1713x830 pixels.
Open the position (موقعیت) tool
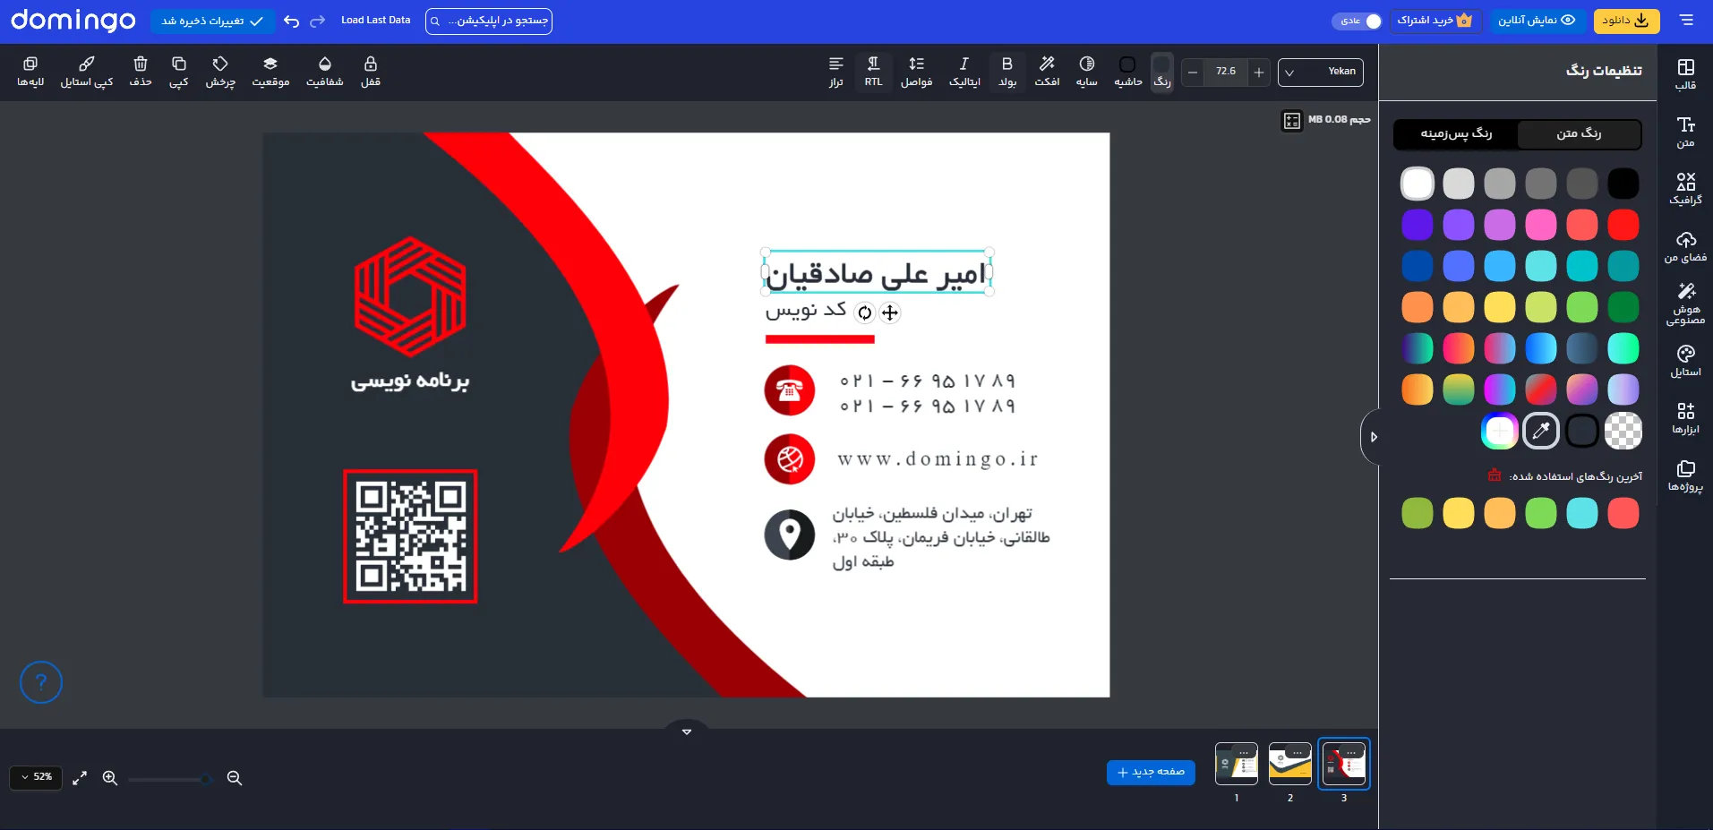pyautogui.click(x=270, y=72)
